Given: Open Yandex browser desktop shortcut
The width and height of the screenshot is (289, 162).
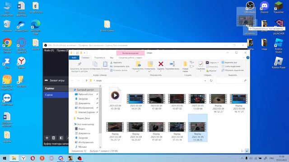Looking at the screenshot, I should tap(21, 63).
